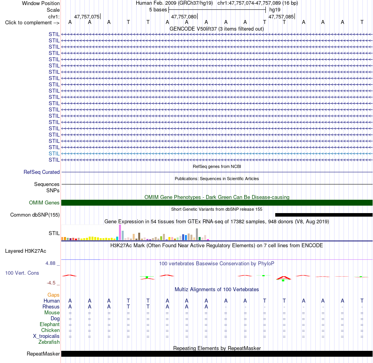Click the 100 Vert. Cons label
This screenshot has width=373, height=363.
tap(22, 273)
